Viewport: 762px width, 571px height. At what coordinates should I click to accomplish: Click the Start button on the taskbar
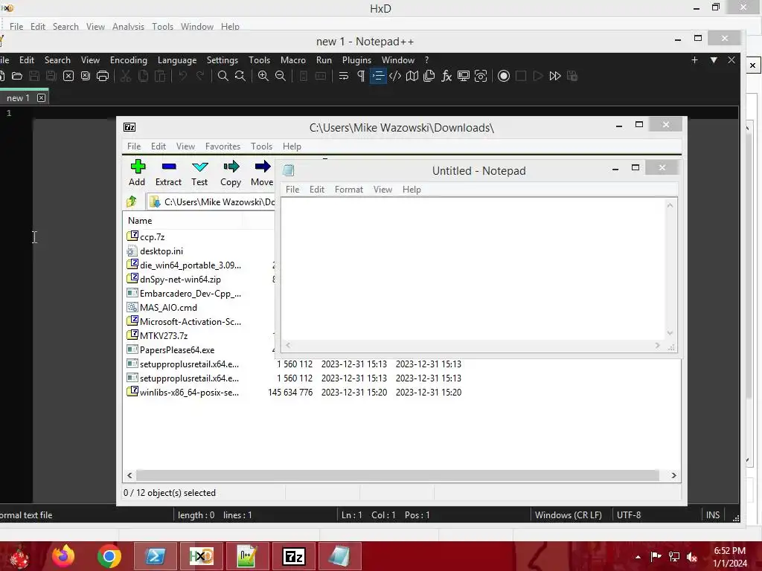point(19,556)
